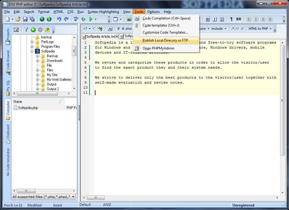This screenshot has height=210, width=289.
Task: Open the Code templates sidebar panel
Action: pos(8,162)
